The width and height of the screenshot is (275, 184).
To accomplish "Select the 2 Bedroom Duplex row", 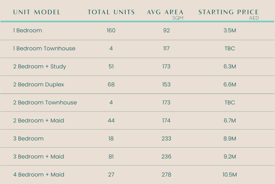I will [38, 84].
